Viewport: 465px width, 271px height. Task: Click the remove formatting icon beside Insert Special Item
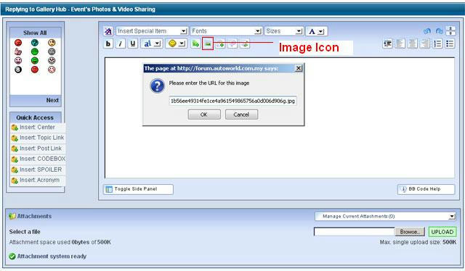pyautogui.click(x=108, y=31)
